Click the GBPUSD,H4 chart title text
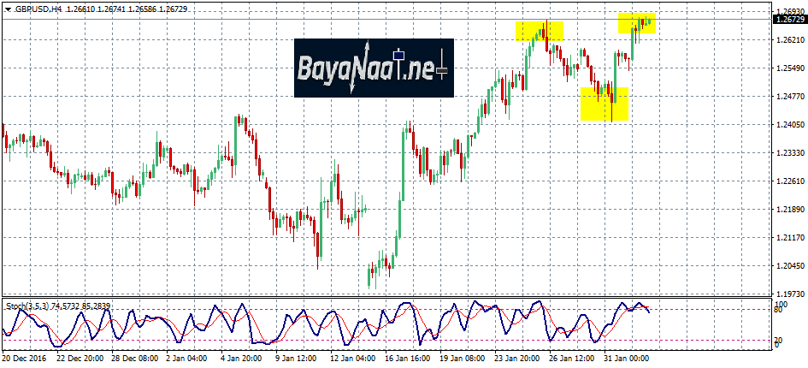Image resolution: width=808 pixels, height=368 pixels. [x=36, y=8]
